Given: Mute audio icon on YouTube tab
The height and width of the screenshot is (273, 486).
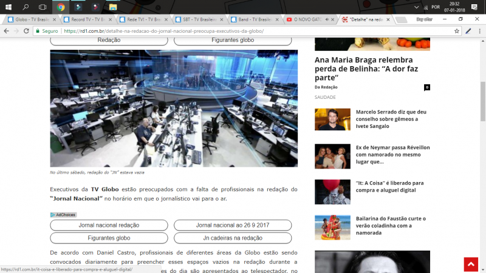Looking at the screenshot, I should (x=327, y=19).
